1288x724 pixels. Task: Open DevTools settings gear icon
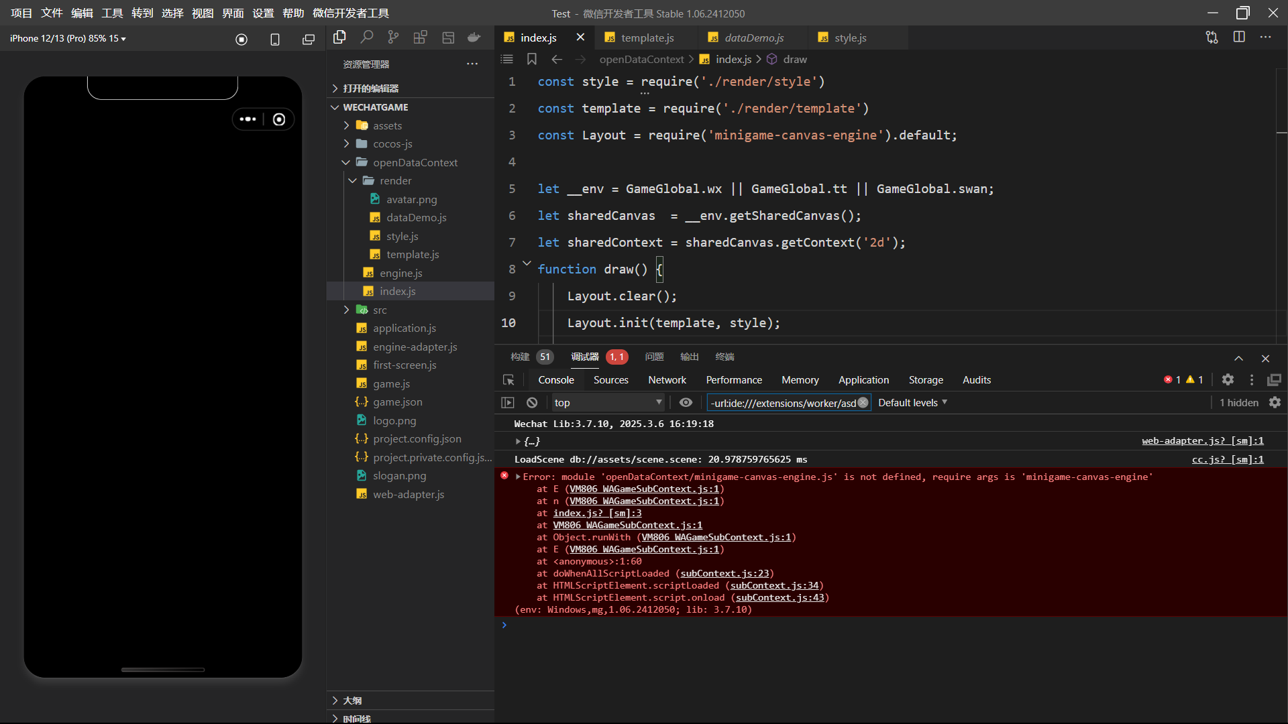coord(1228,379)
